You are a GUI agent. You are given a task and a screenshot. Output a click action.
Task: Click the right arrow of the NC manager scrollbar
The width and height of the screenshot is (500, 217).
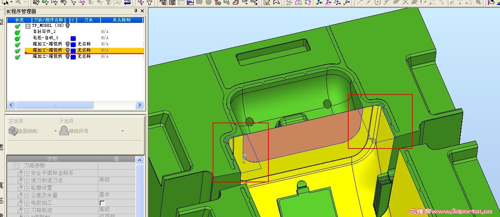tap(140, 105)
